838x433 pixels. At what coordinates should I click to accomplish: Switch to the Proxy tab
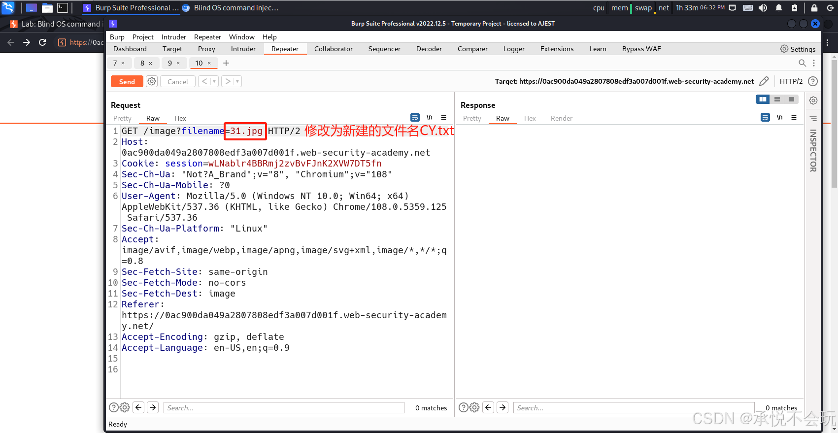click(206, 49)
